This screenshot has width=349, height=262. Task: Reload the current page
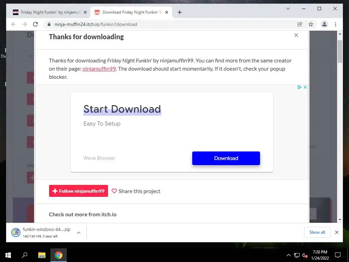coord(35,24)
